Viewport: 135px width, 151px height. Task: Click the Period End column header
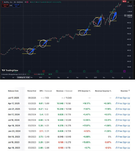tap(32, 91)
